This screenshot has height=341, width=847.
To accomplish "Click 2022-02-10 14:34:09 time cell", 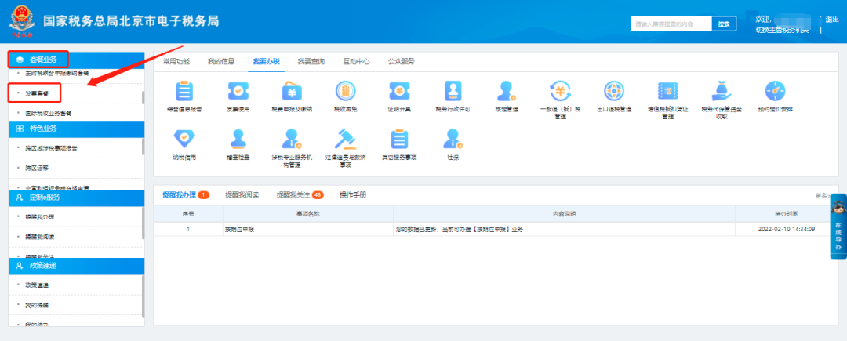I will 787,230.
